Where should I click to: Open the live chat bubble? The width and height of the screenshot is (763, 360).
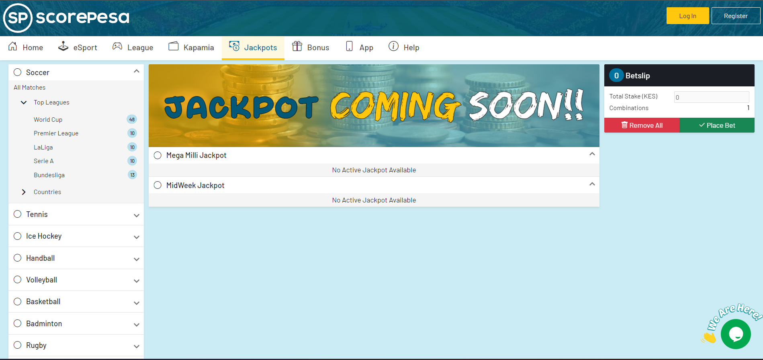tap(736, 334)
